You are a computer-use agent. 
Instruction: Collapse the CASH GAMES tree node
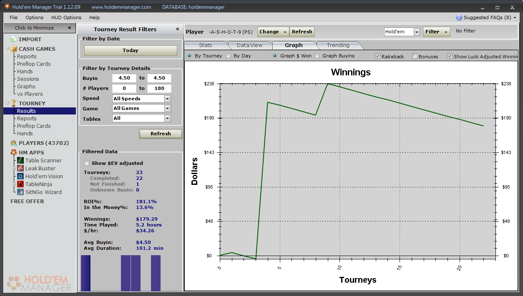(x=8, y=48)
